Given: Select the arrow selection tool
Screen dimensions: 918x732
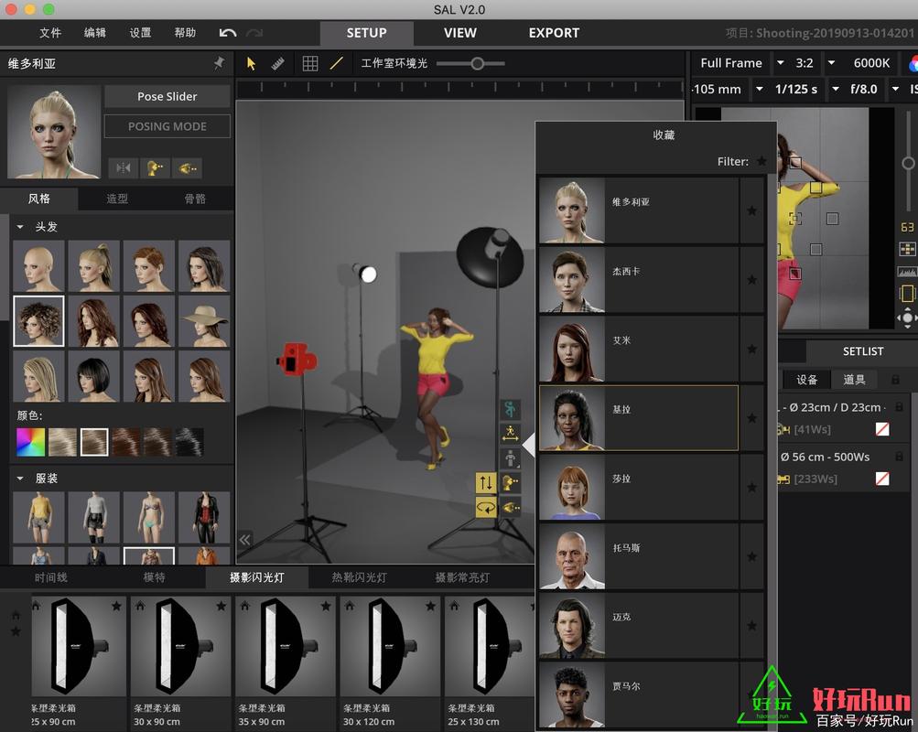Looking at the screenshot, I should coord(251,63).
